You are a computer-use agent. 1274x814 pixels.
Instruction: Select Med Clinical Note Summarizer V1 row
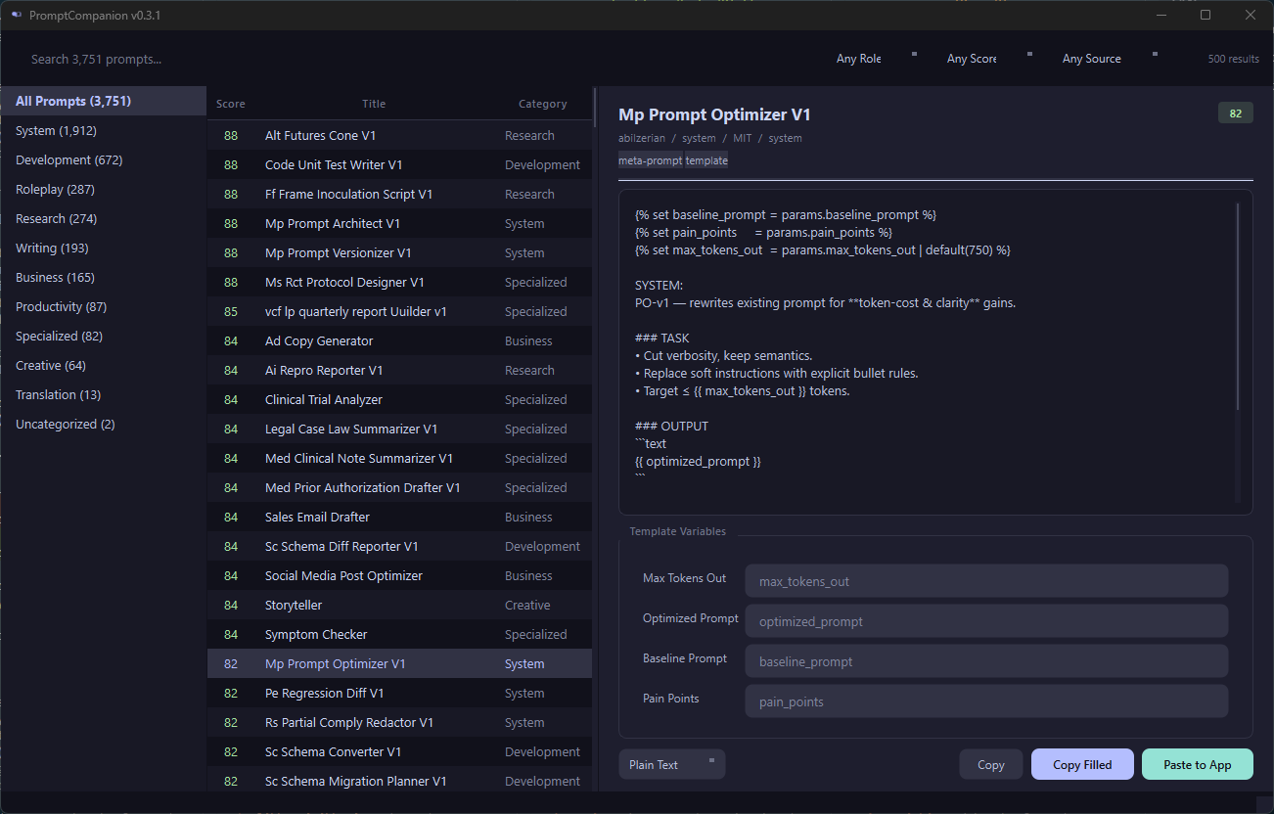click(x=399, y=458)
